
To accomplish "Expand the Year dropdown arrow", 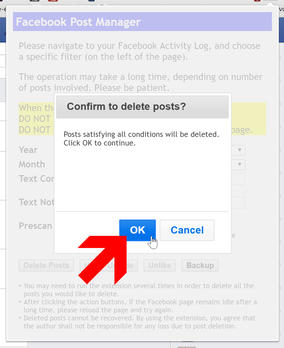I will coord(239,150).
